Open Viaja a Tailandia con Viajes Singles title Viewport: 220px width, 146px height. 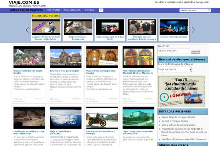click(28, 72)
